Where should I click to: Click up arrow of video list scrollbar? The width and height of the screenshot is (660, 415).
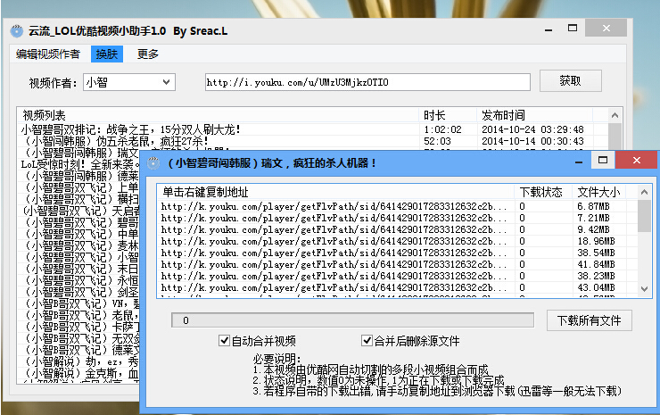[615, 115]
